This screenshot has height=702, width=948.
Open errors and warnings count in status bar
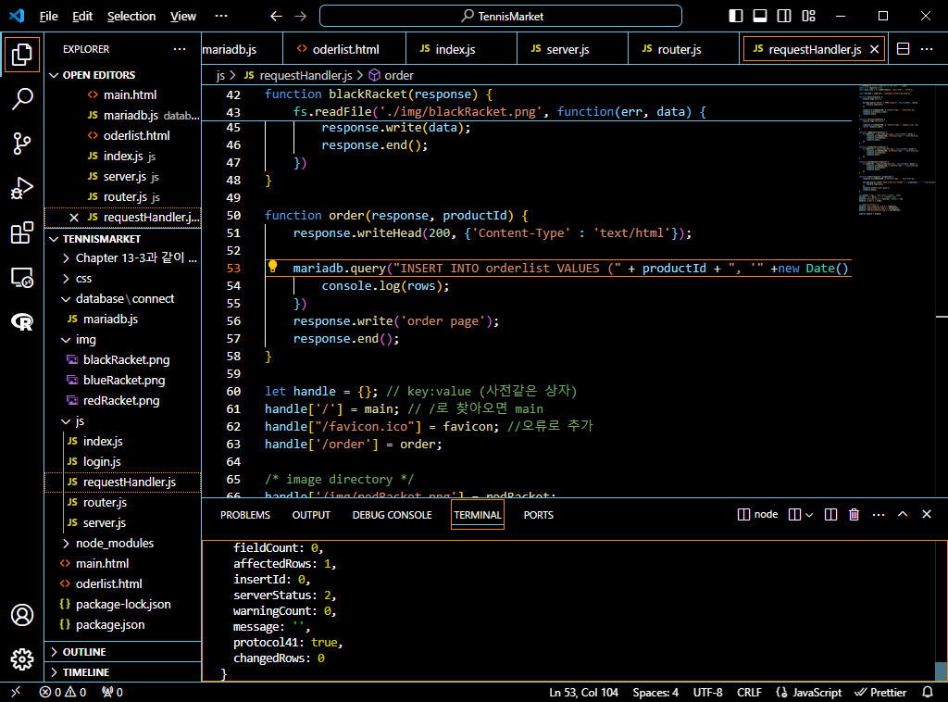click(x=63, y=692)
